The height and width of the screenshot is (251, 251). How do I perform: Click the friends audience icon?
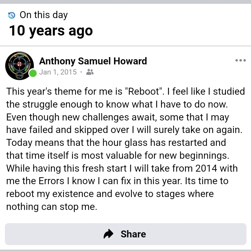tap(90, 72)
